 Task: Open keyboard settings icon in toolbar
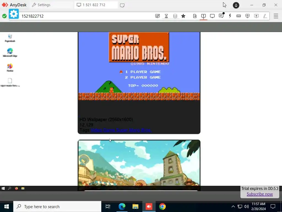tap(239, 16)
